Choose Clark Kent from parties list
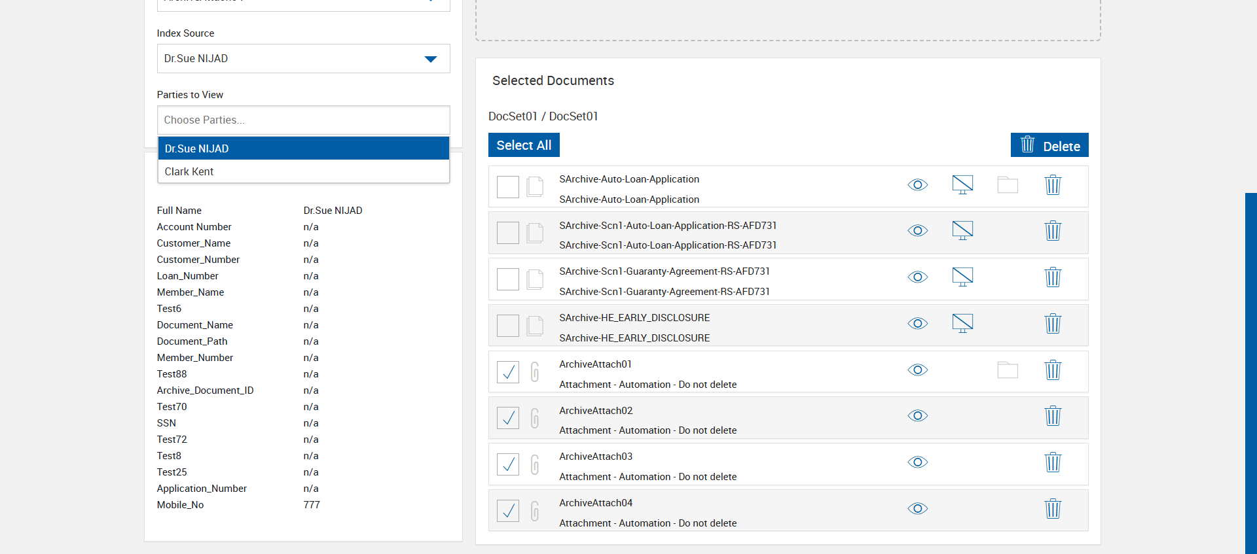 [x=303, y=171]
